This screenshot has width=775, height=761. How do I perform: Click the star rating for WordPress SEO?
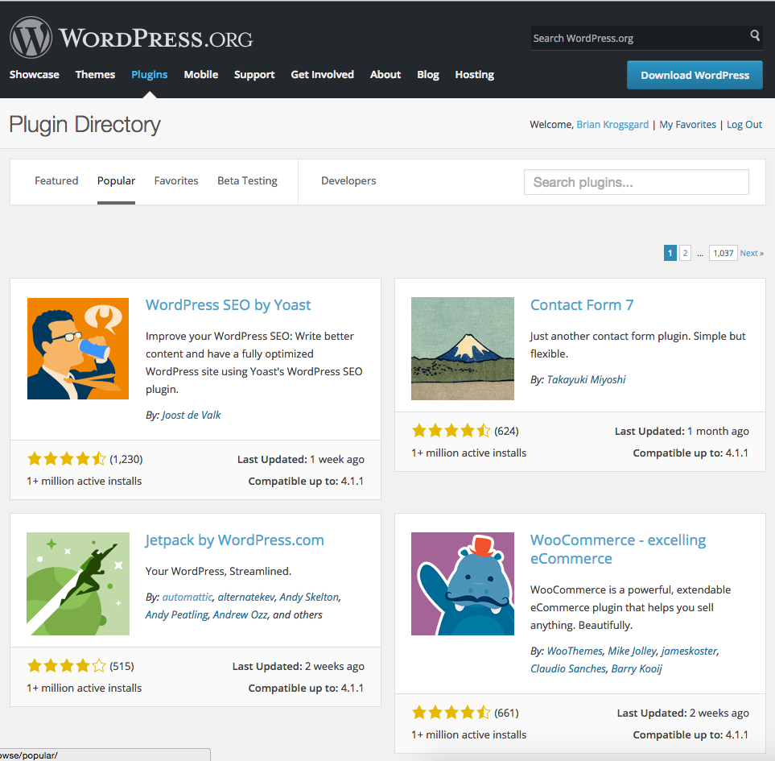pyautogui.click(x=67, y=459)
